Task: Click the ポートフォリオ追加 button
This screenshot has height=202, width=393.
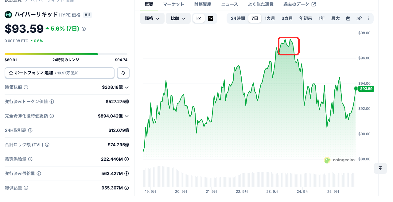Action: [60, 73]
